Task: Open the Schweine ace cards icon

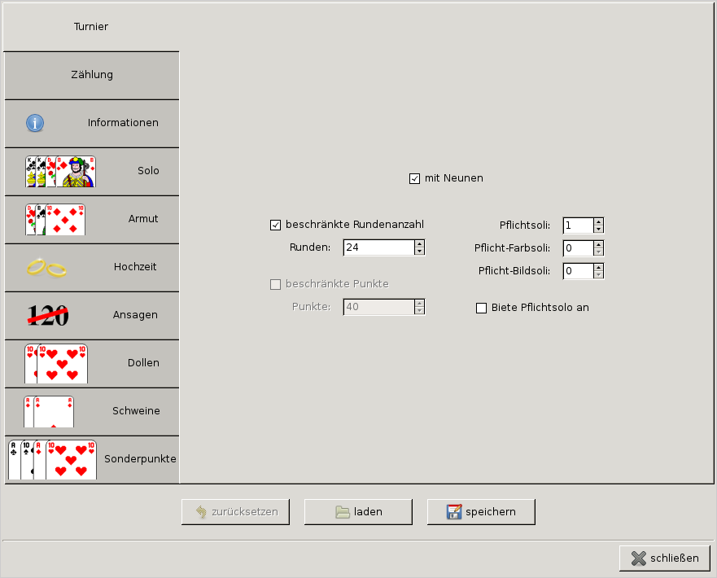Action: (49, 411)
